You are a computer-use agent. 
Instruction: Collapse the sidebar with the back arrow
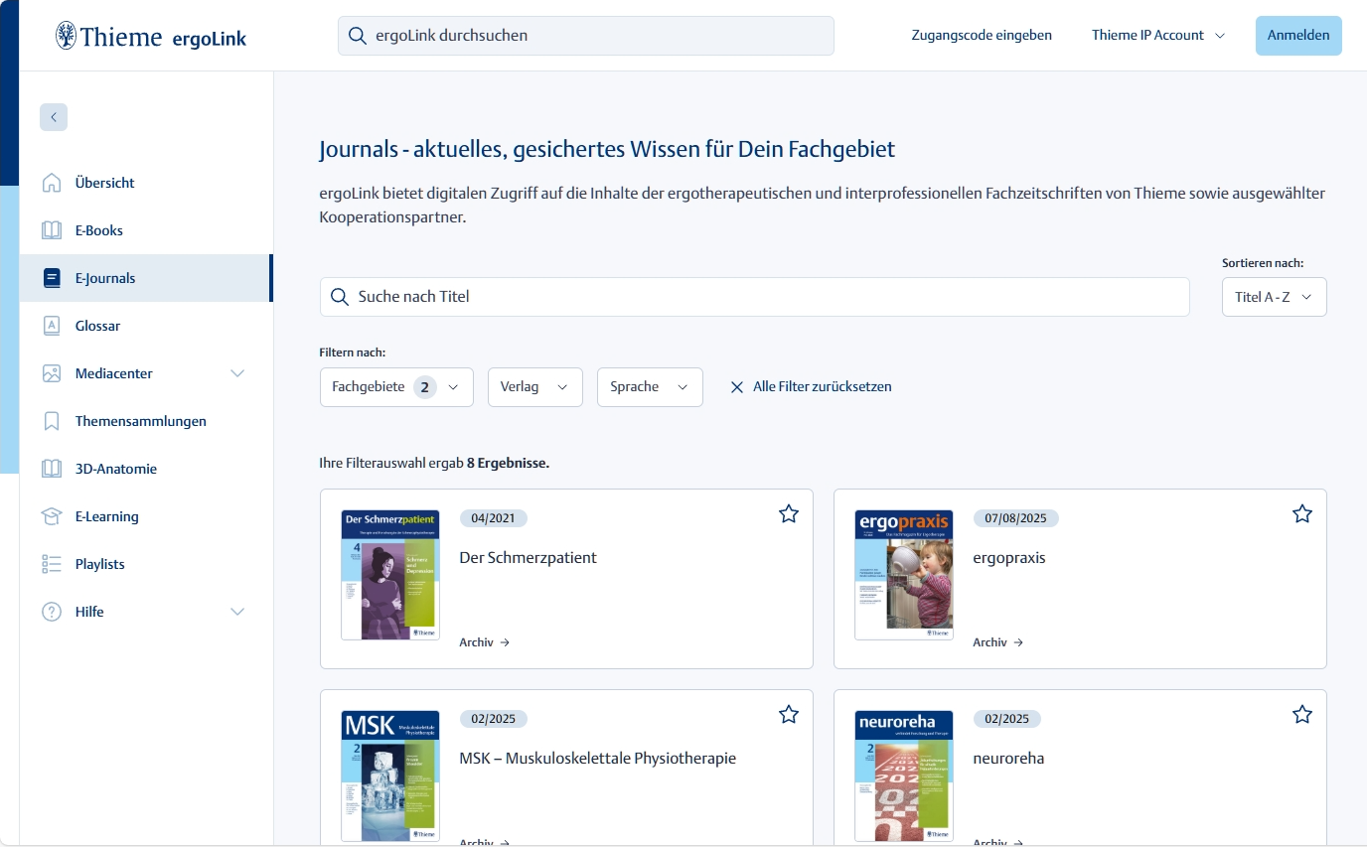click(x=54, y=117)
